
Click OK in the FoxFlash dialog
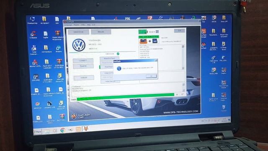pyautogui.click(x=151, y=76)
